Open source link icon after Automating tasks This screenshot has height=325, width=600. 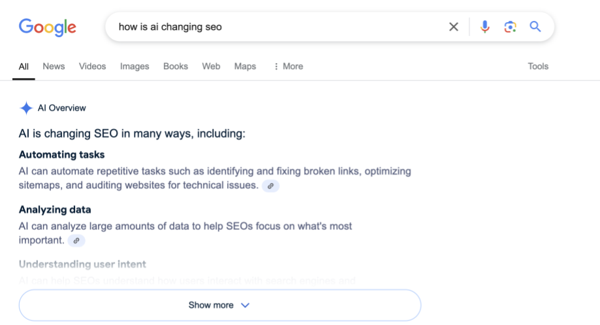coord(270,186)
